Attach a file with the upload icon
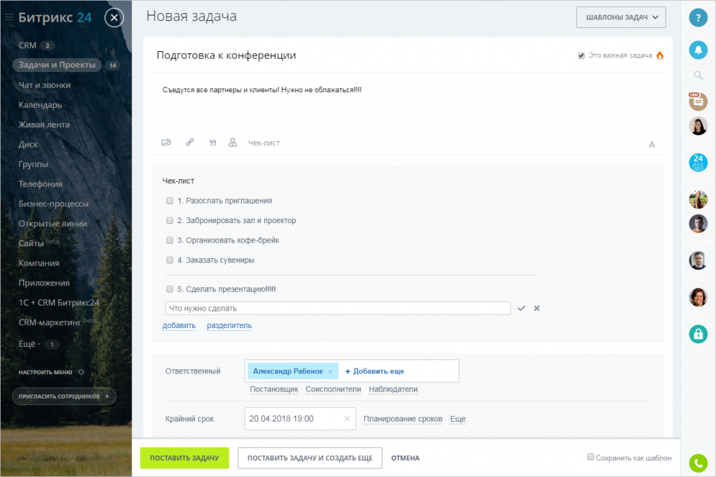Screen dimensions: 716x477 166,143
